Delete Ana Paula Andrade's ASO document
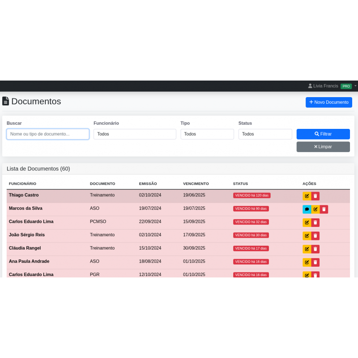 point(315,262)
